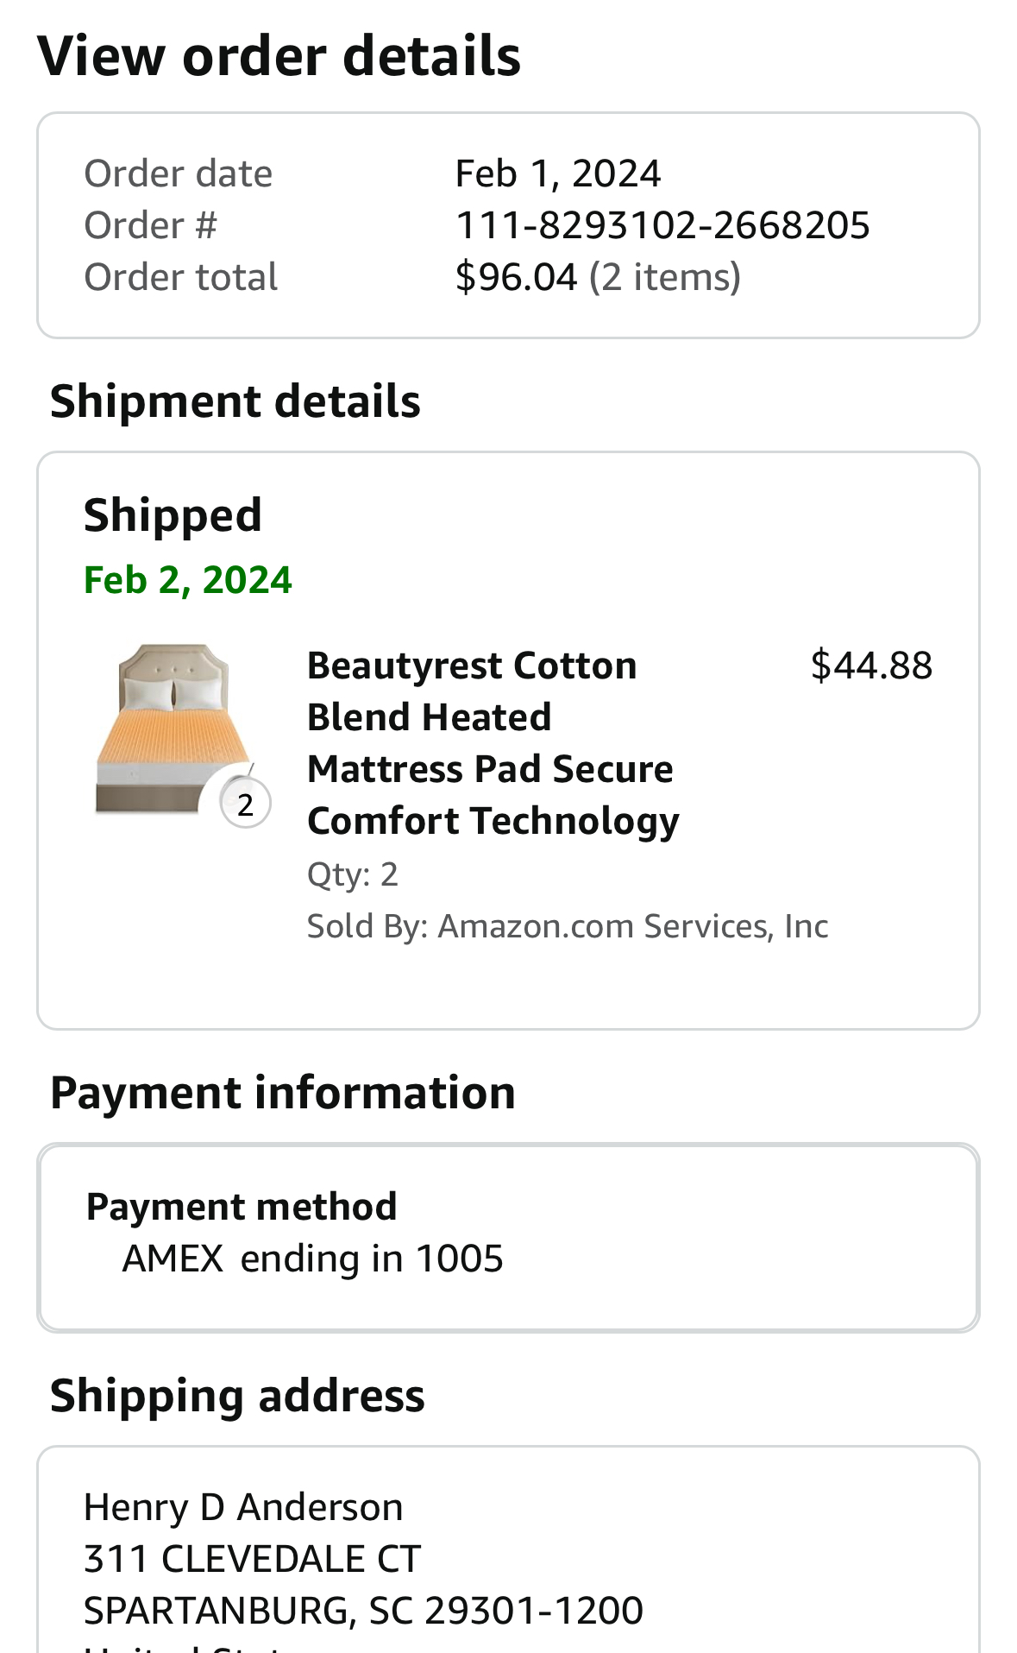Select the order number 111-8293102-2668205
Screen dimensions: 1017x1653
click(662, 225)
